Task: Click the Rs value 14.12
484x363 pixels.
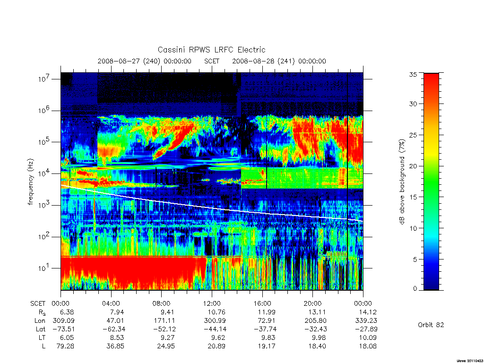Action: pyautogui.click(x=368, y=312)
